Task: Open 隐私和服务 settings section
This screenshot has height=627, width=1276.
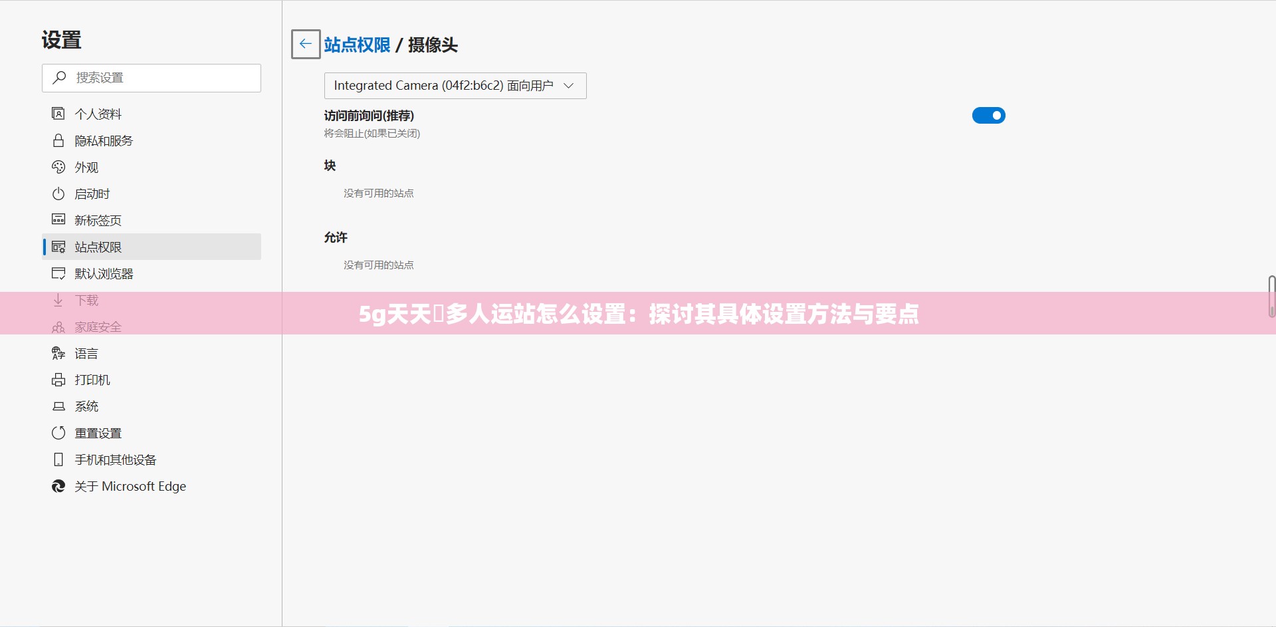Action: click(152, 140)
